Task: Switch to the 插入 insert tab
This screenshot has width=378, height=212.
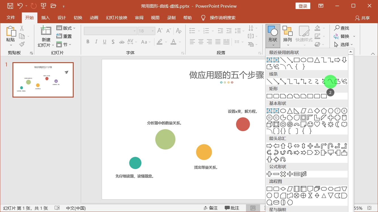Action: [x=45, y=18]
